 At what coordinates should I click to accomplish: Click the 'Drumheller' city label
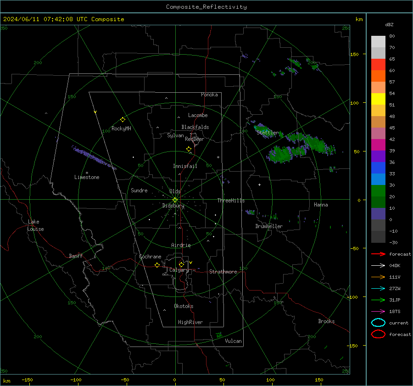point(269,226)
